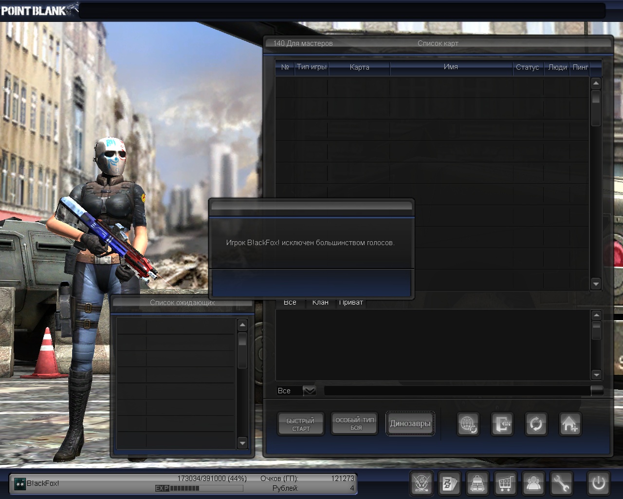Switch to the 'Клан' chat tab
623x499 pixels.
click(x=320, y=303)
